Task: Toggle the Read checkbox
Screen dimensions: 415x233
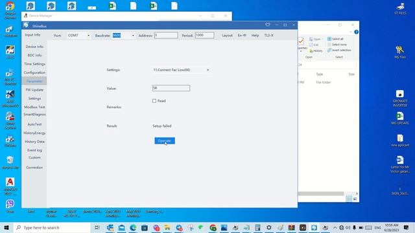Action: [x=154, y=101]
